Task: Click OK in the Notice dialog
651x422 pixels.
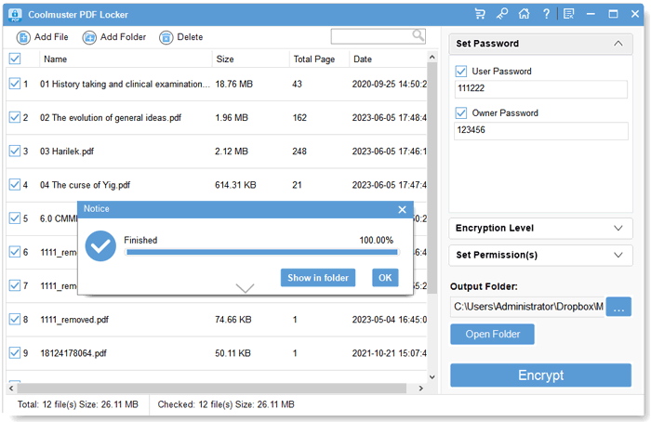Action: pyautogui.click(x=385, y=278)
